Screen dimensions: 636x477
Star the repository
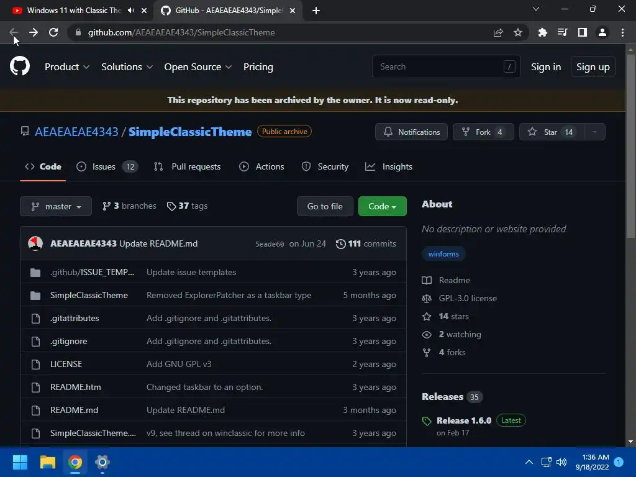click(552, 132)
